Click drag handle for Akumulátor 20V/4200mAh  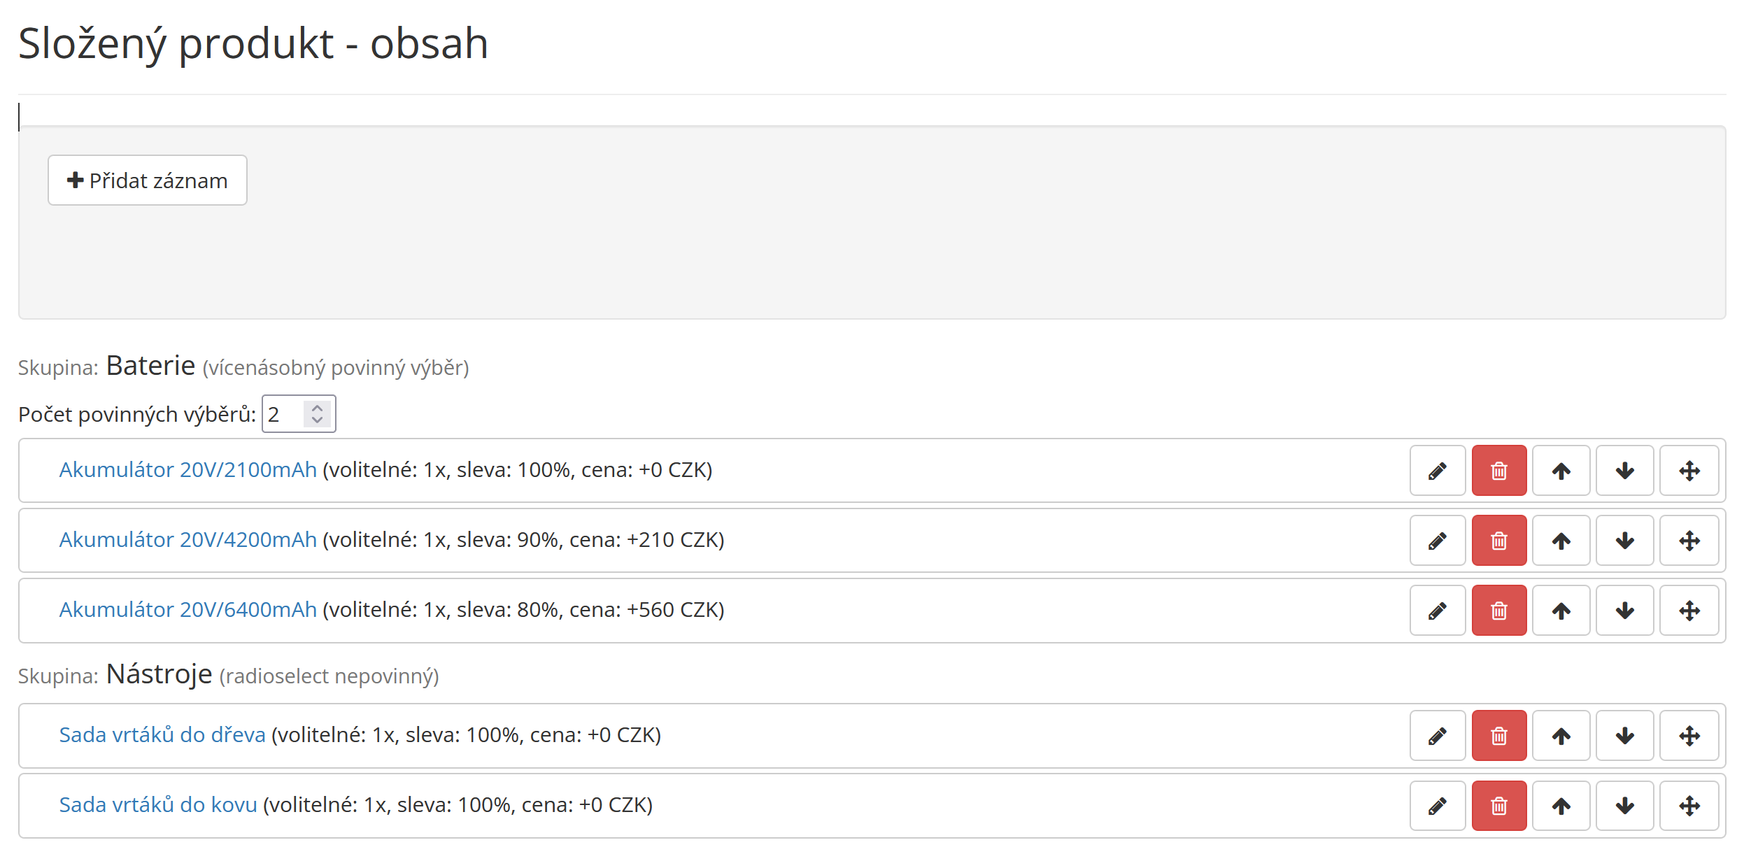(x=1689, y=541)
